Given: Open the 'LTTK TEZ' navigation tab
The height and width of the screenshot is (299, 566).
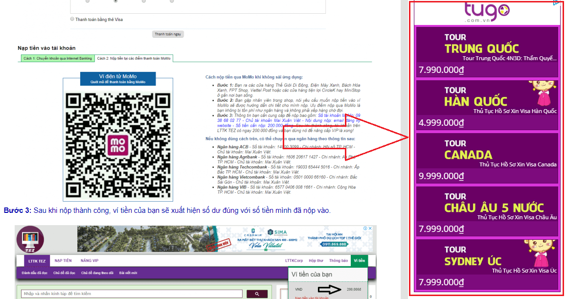Looking at the screenshot, I should 37,261.
